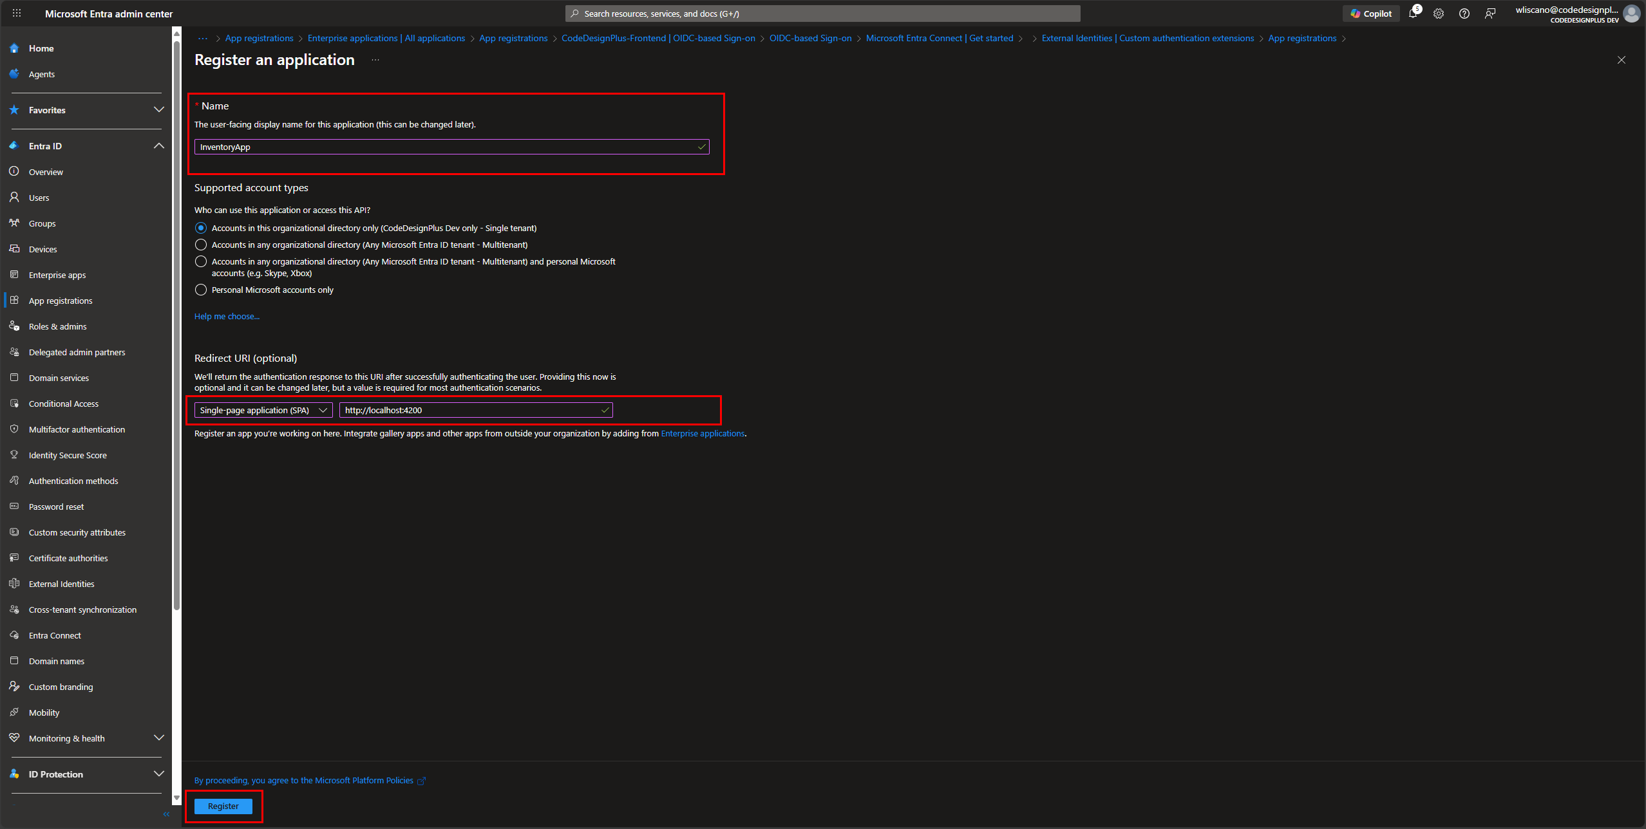
Task: Click the External Identities icon
Action: [x=14, y=583]
